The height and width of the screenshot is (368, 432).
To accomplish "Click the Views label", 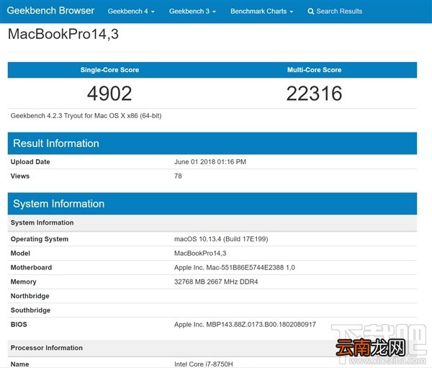I will coord(20,176).
